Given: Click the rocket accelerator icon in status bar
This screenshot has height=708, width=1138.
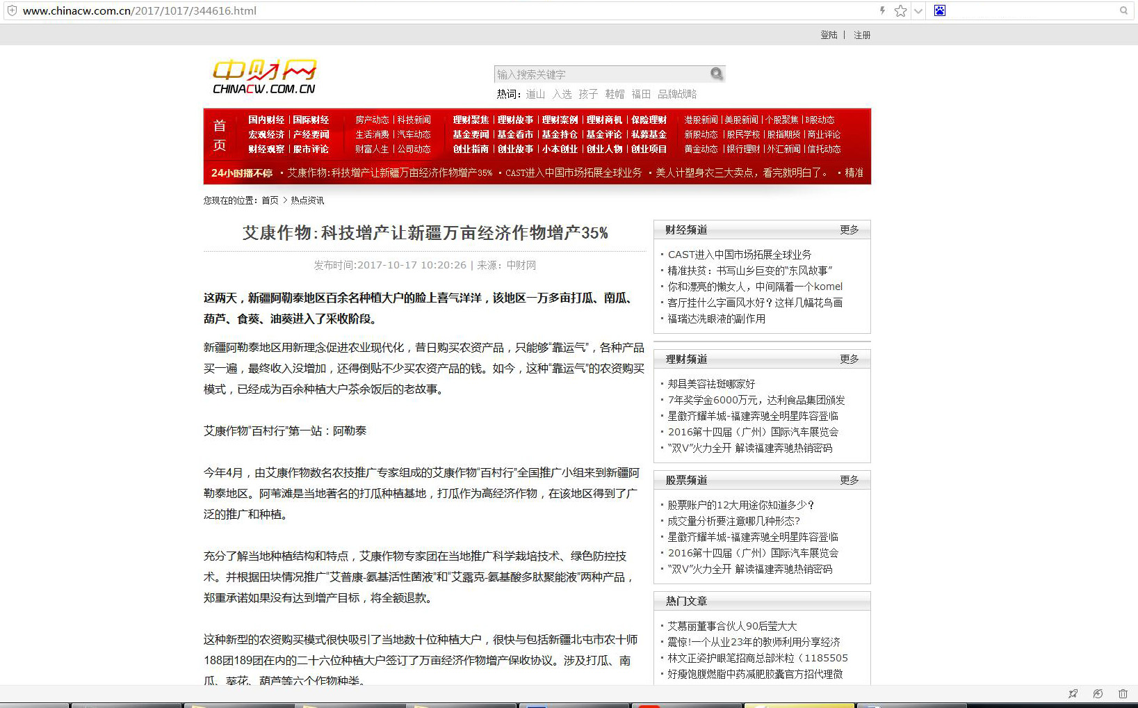Looking at the screenshot, I should (x=1073, y=693).
